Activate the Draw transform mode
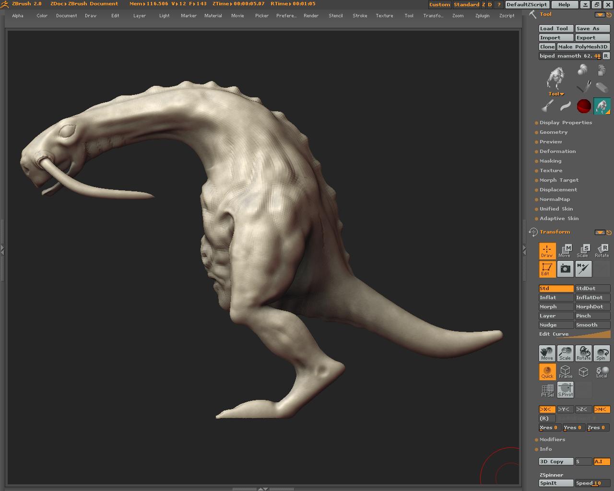This screenshot has width=614, height=491. pyautogui.click(x=547, y=251)
